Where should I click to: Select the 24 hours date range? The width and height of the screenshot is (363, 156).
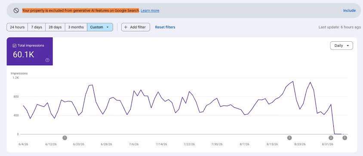coord(17,27)
